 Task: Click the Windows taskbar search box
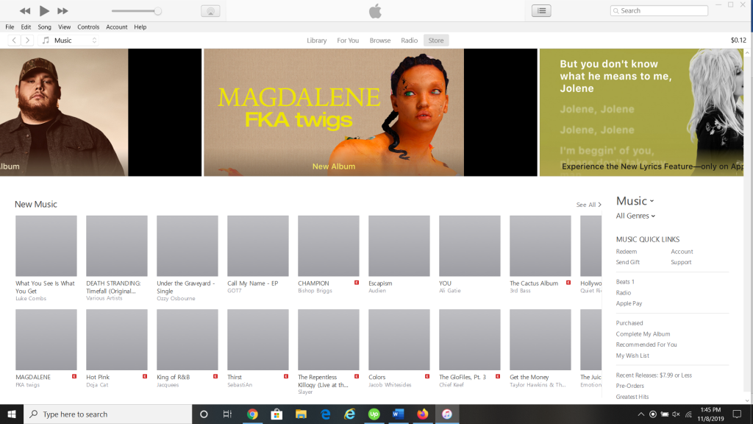pos(107,414)
